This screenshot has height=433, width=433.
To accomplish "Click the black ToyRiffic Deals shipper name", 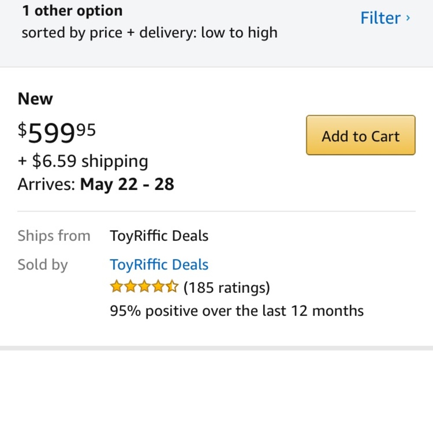I will point(159,236).
